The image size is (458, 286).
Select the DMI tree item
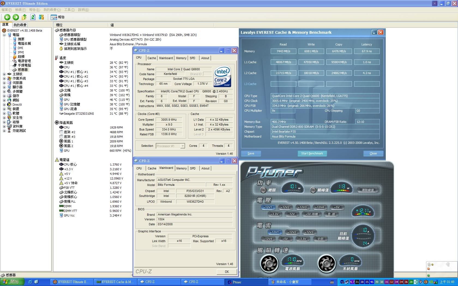tap(20, 48)
